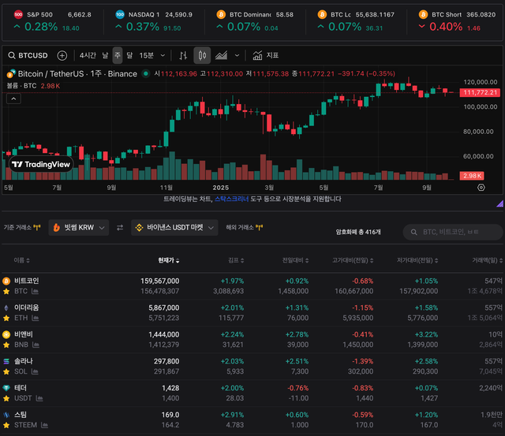Toggle the favorite star for BTC
Screen dimensions: 505x436
coord(6,291)
